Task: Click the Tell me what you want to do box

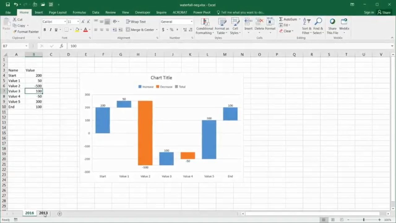Action: pos(240,12)
